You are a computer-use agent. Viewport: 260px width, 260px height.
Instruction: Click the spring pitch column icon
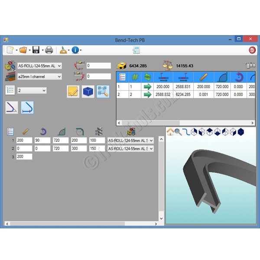coord(99,131)
